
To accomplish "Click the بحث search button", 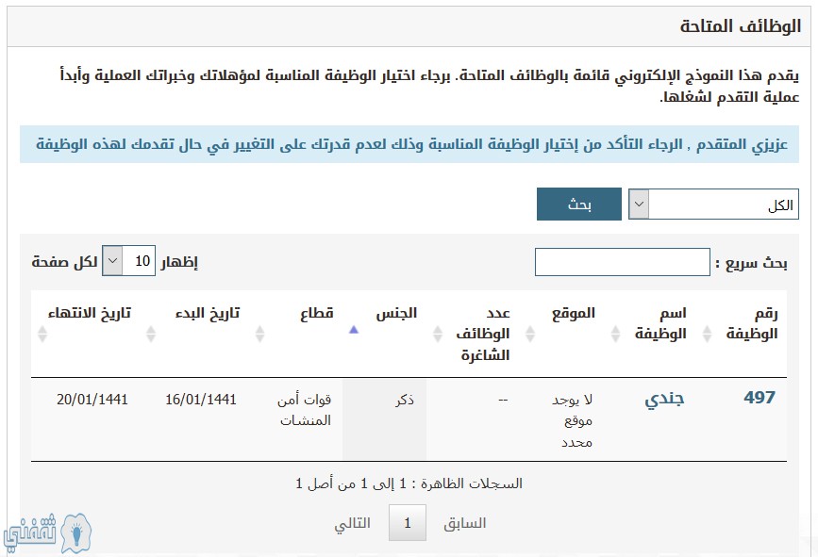I will [x=579, y=205].
